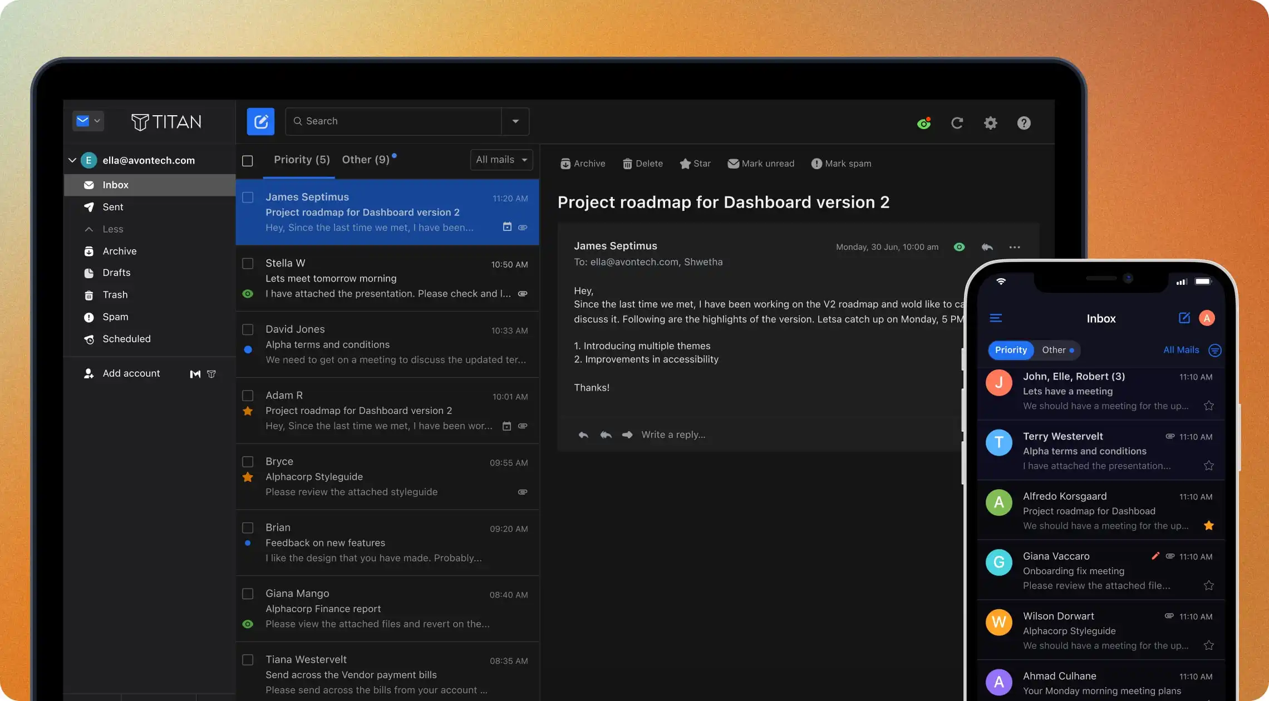The height and width of the screenshot is (701, 1269).
Task: Open the Trash folder
Action: coord(150,295)
